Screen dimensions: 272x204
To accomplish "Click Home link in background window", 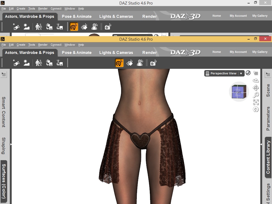I will pyautogui.click(x=217, y=16).
